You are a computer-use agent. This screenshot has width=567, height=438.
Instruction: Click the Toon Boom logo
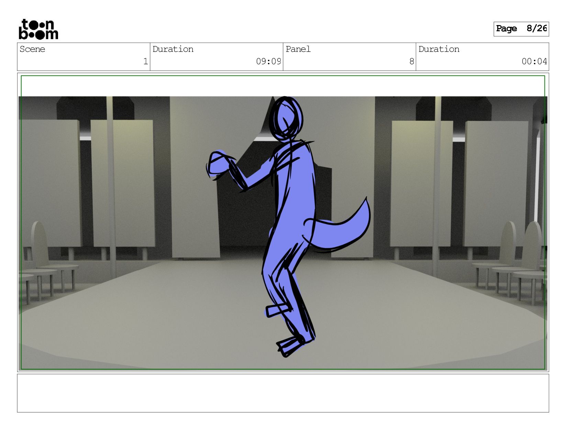tap(38, 29)
